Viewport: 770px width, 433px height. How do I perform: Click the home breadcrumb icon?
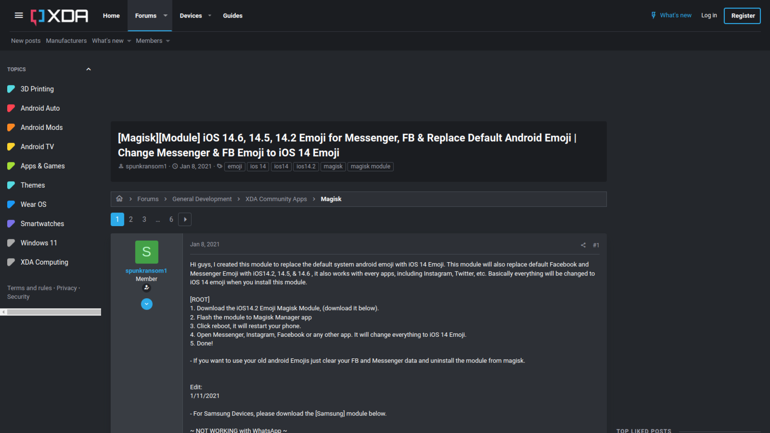point(119,199)
